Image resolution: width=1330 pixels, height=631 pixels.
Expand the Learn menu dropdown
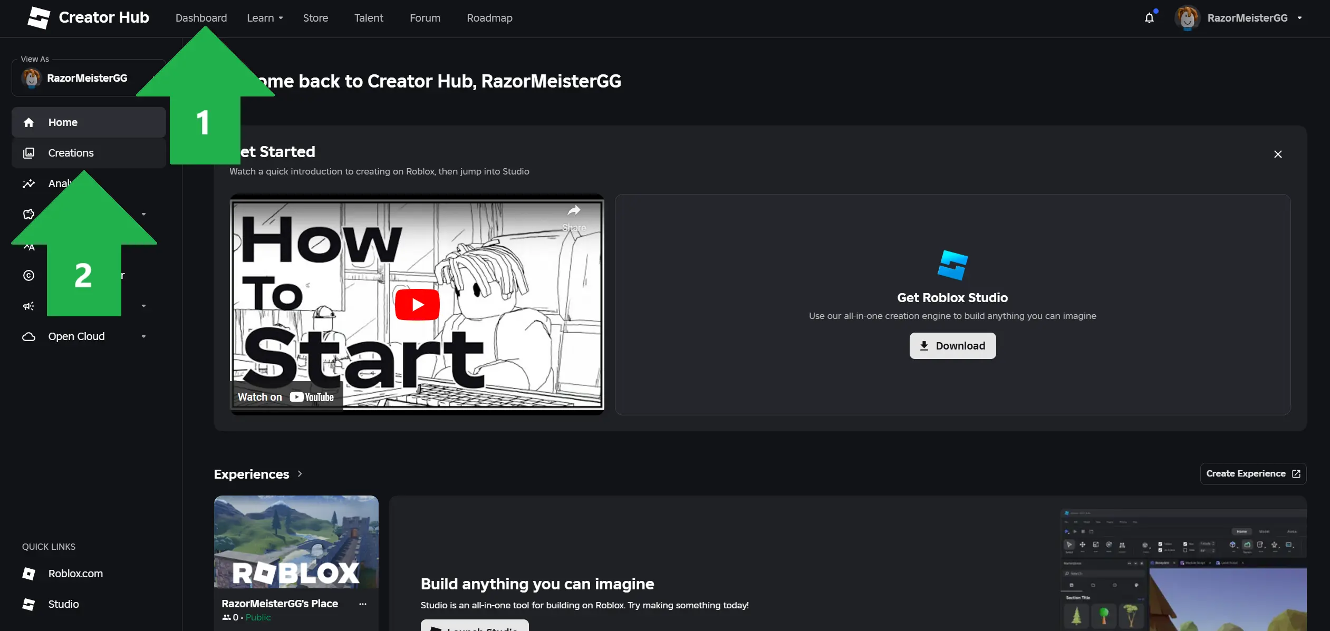(265, 18)
